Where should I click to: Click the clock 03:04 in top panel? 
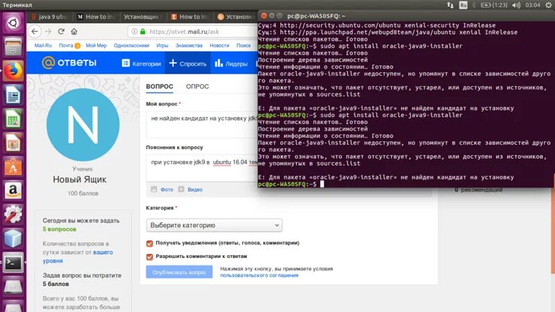(x=533, y=5)
